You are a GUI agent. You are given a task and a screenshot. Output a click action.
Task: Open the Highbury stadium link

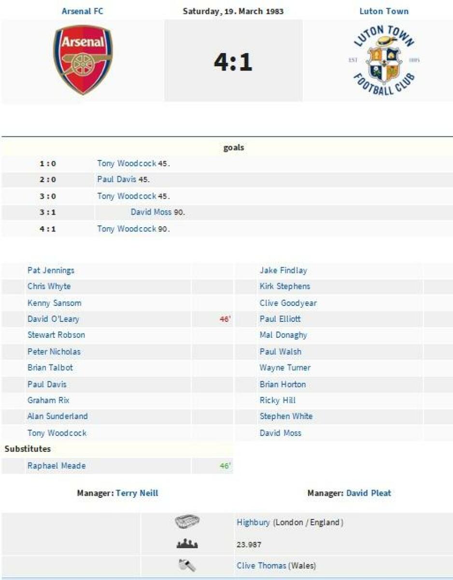[254, 522]
